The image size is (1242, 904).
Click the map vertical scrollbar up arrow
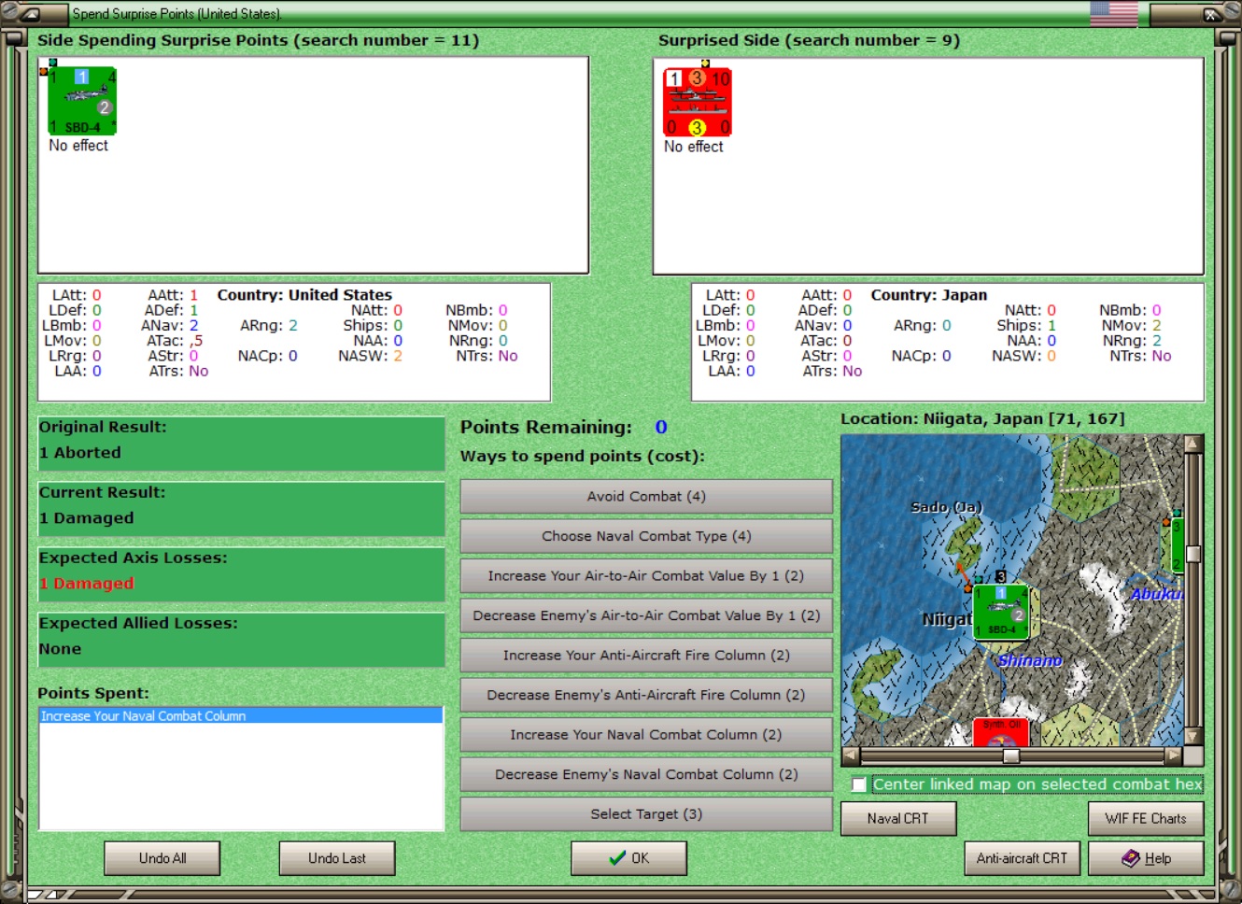coord(1193,444)
